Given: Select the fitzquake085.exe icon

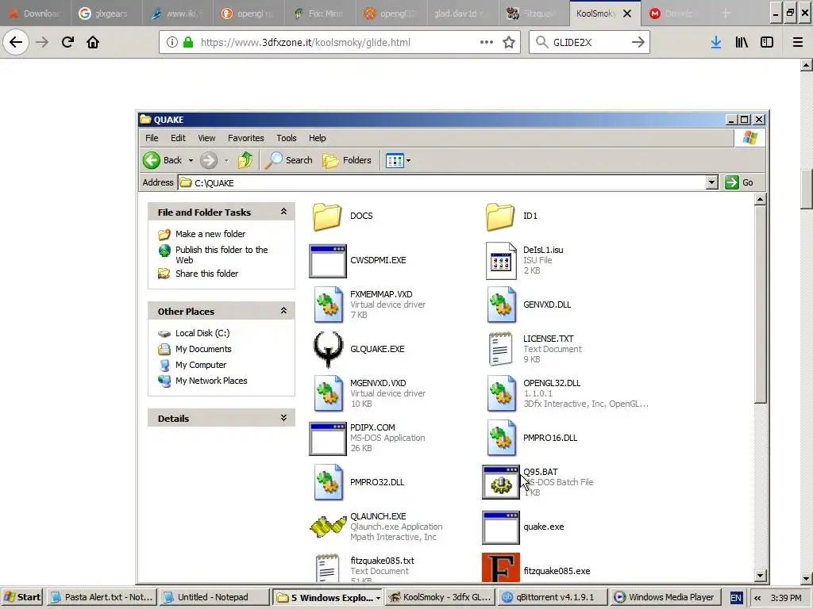Looking at the screenshot, I should 501,568.
